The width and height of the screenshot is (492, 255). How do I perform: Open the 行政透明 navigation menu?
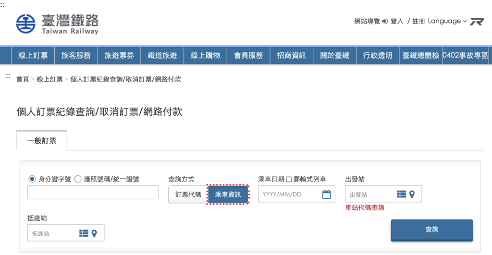pos(378,56)
